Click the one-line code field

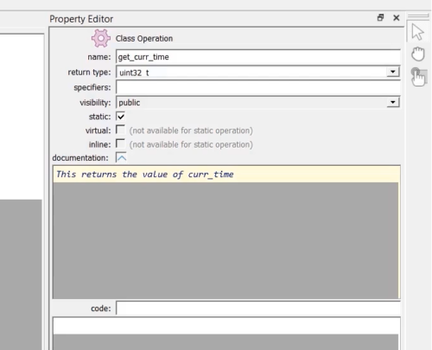tap(258, 308)
